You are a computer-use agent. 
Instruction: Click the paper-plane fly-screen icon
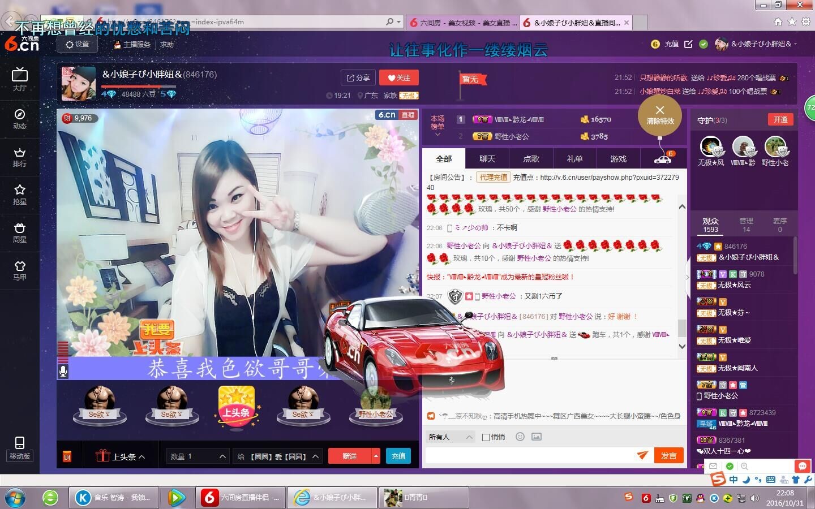642,455
